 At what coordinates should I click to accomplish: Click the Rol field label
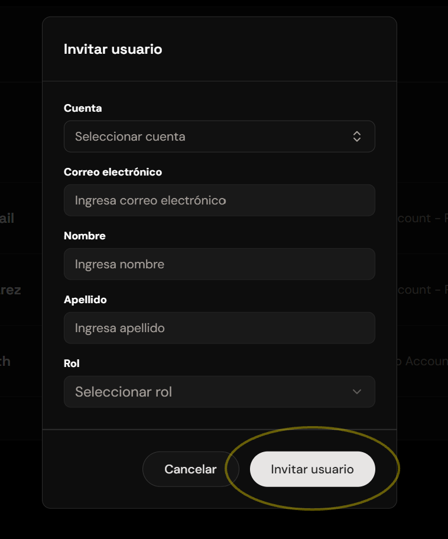click(x=72, y=363)
